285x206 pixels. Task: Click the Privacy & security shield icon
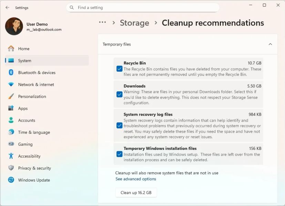pos(11,168)
